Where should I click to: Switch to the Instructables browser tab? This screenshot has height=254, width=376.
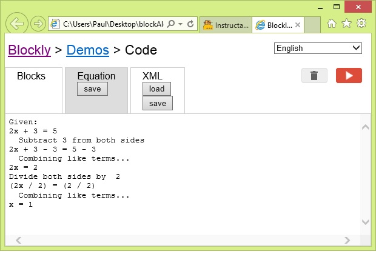(x=226, y=25)
